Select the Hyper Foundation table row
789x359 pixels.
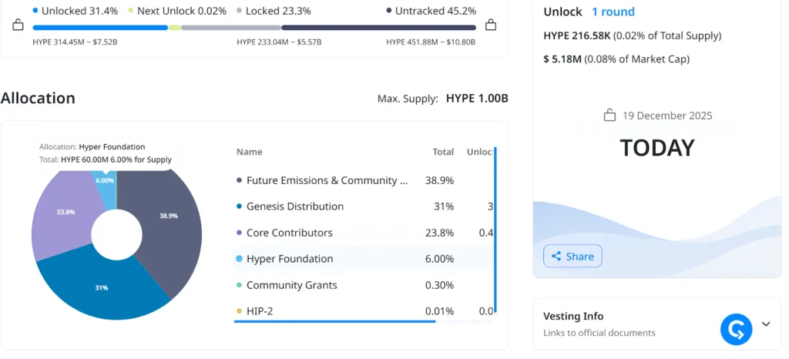pos(362,259)
